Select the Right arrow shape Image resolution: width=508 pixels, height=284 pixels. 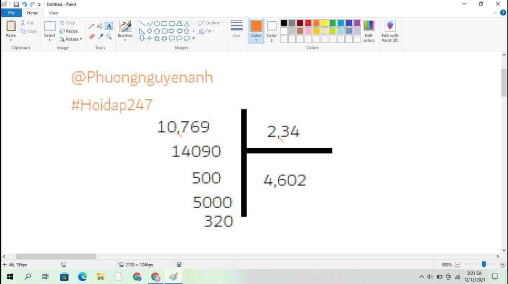pos(172,31)
